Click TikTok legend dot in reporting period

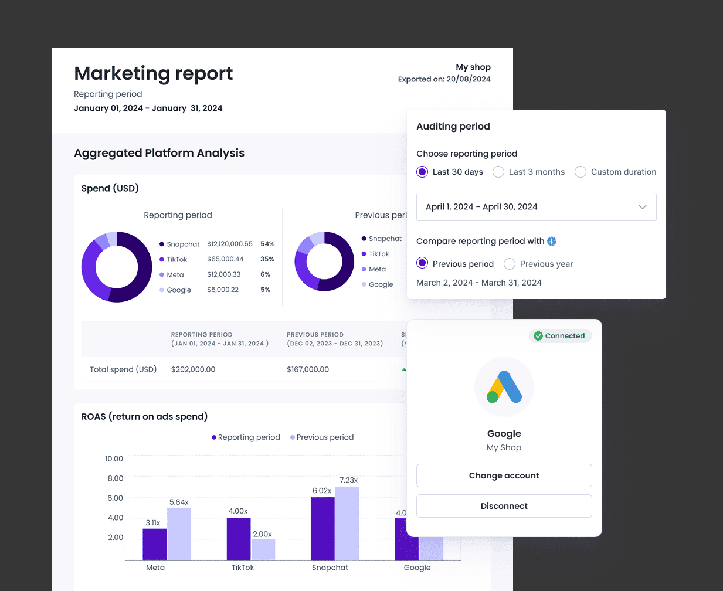point(162,259)
